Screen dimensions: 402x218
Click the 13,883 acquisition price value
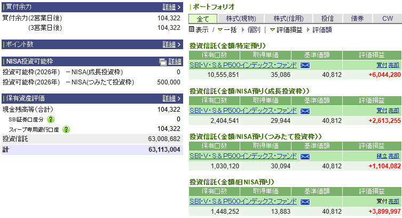[x=280, y=212]
